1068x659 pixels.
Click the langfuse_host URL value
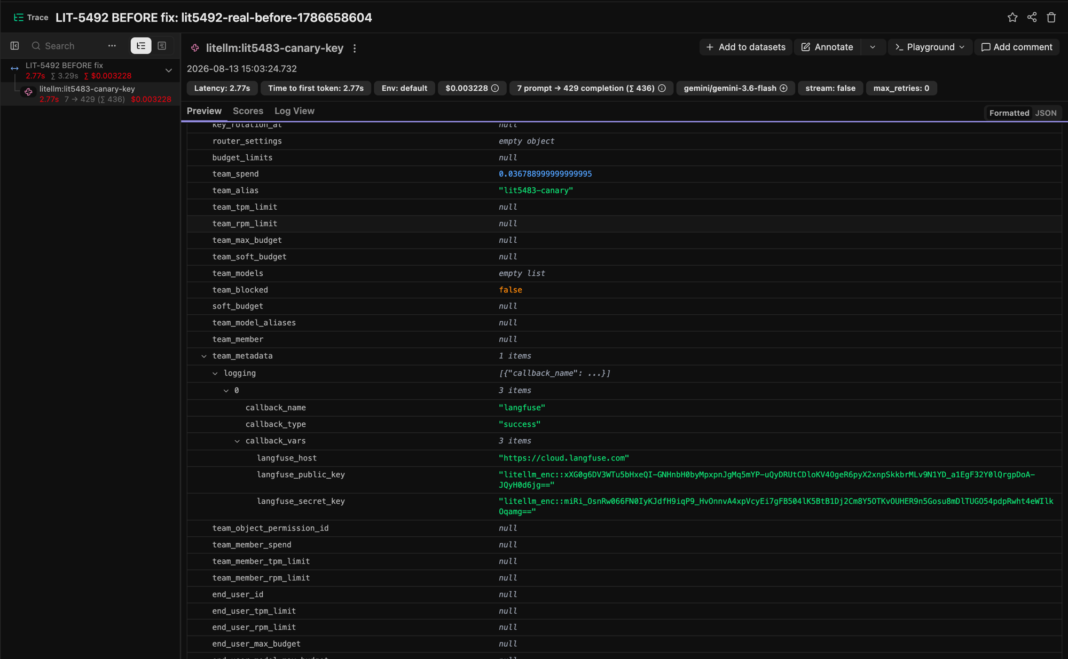[x=564, y=458]
